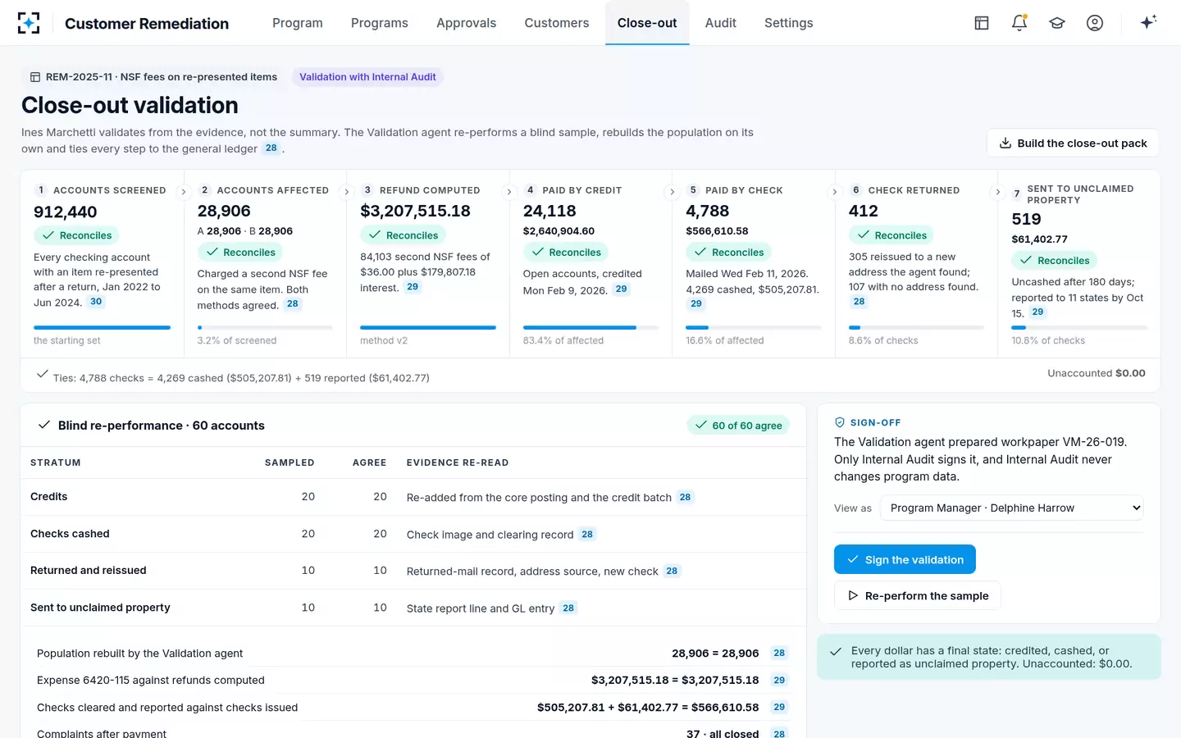Click the chevron between steps 5 and 6
Viewport: 1181px width, 738px height.
835,192
